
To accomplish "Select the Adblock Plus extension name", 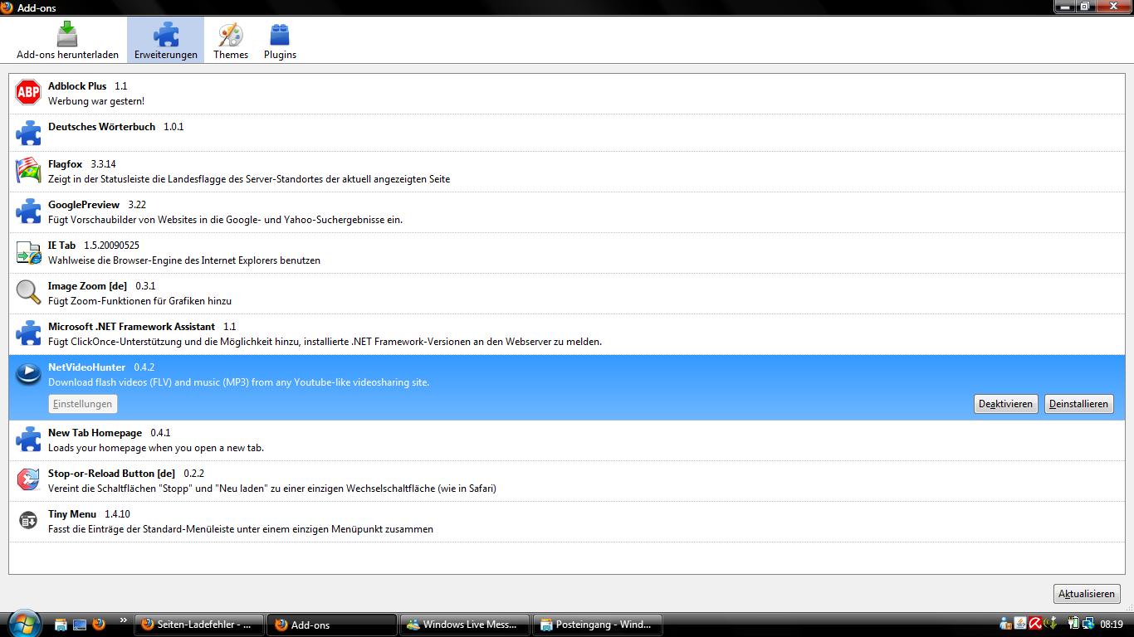I will [x=77, y=86].
